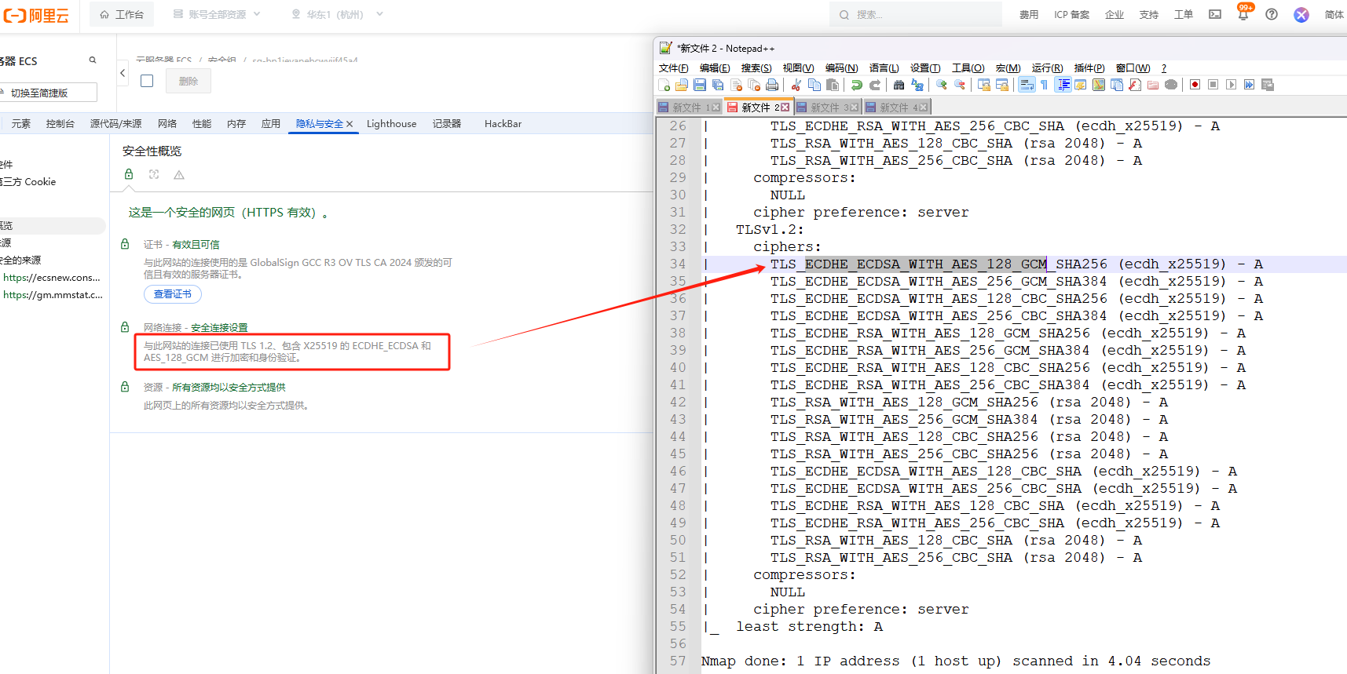The width and height of the screenshot is (1347, 674).
Task: Start macro recording with red record icon
Action: pyautogui.click(x=1195, y=85)
